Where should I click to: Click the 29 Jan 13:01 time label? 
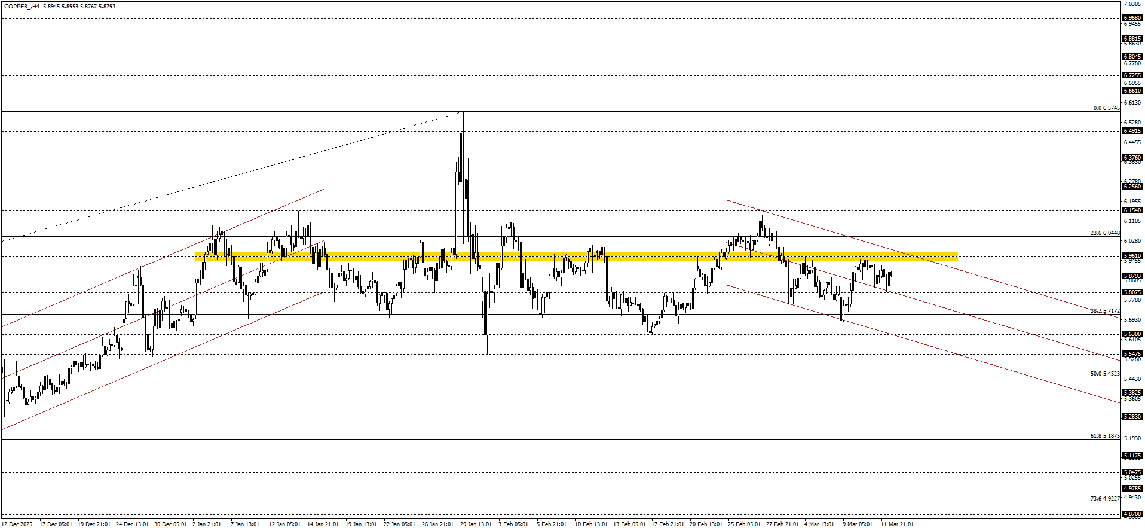(x=476, y=524)
